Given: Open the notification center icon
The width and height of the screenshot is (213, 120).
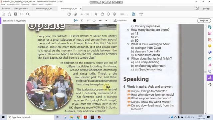Looking at the screenshot, I should coord(209,117).
